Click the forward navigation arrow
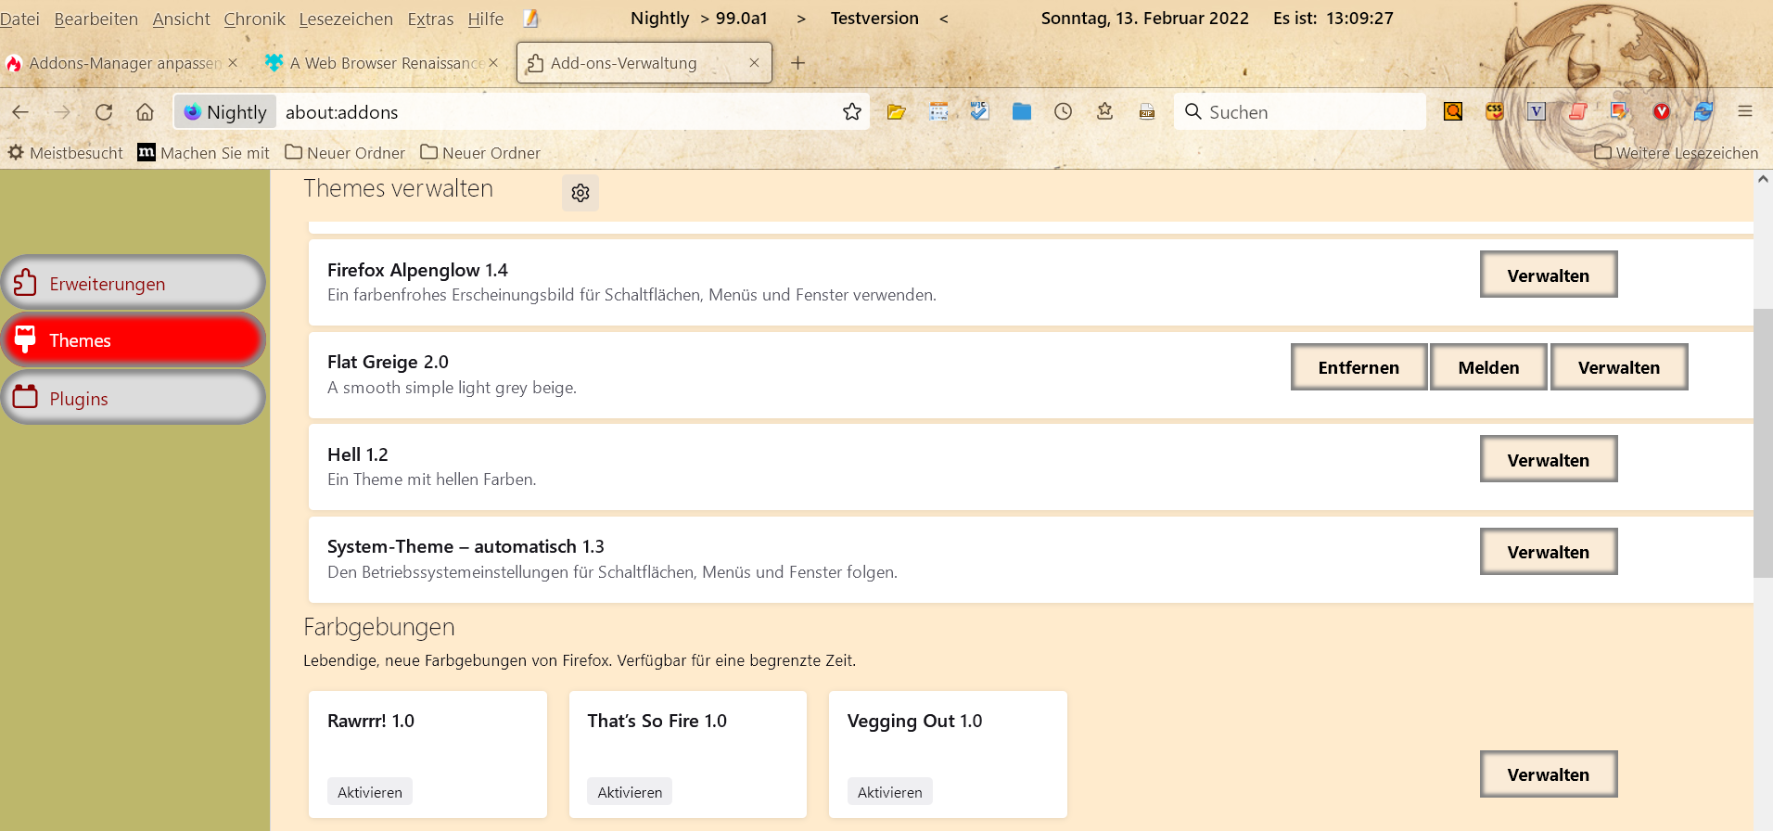This screenshot has width=1773, height=831. tap(62, 112)
